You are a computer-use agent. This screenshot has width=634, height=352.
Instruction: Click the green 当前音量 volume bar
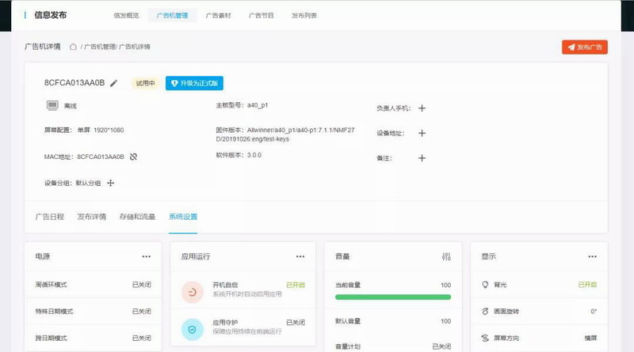coord(392,297)
